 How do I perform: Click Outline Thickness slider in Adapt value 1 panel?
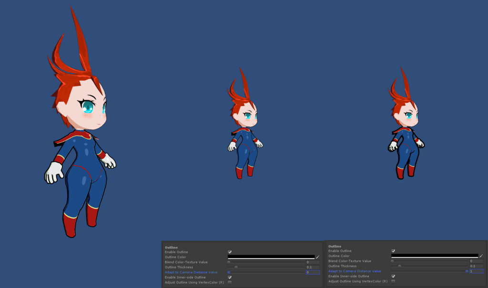pyautogui.click(x=429, y=266)
